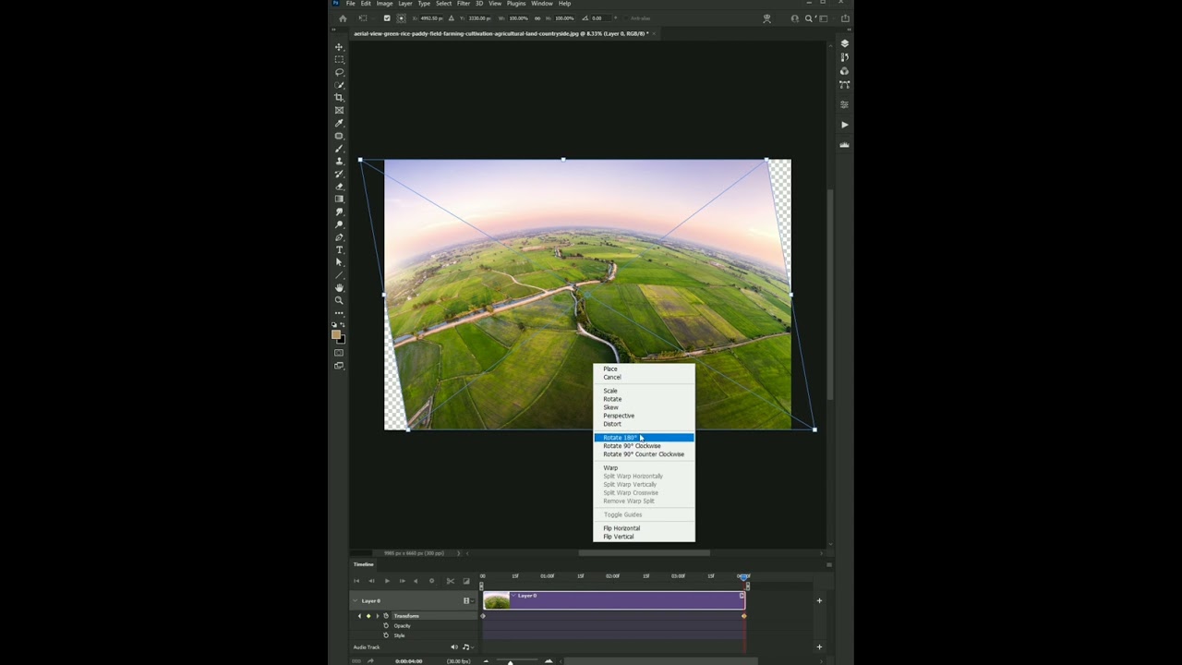Select the Zoom tool

(339, 300)
